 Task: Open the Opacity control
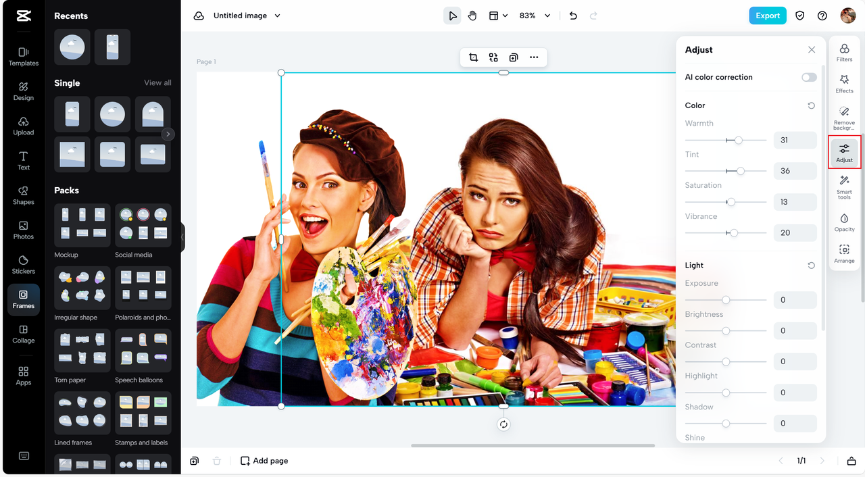844,223
